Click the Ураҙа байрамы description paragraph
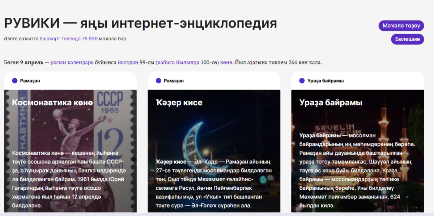This screenshot has width=434, height=216. (357, 171)
